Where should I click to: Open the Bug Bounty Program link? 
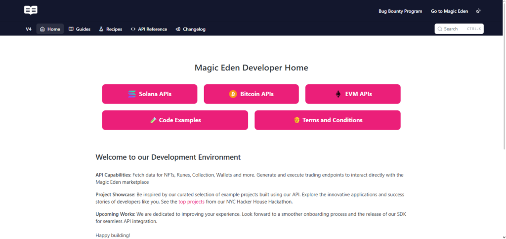point(400,11)
